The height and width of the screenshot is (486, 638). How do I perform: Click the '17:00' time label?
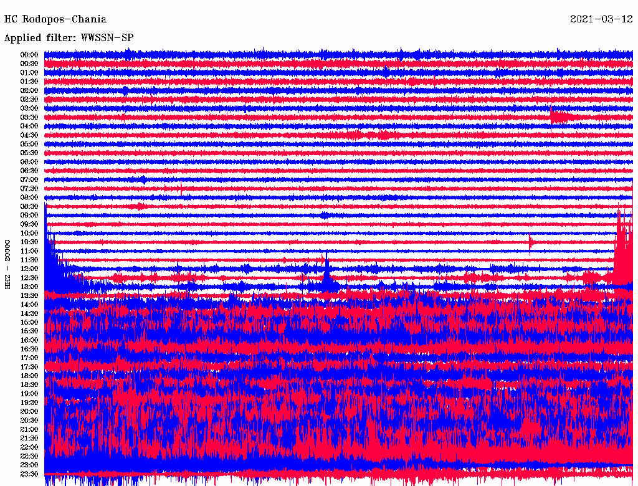(29, 358)
